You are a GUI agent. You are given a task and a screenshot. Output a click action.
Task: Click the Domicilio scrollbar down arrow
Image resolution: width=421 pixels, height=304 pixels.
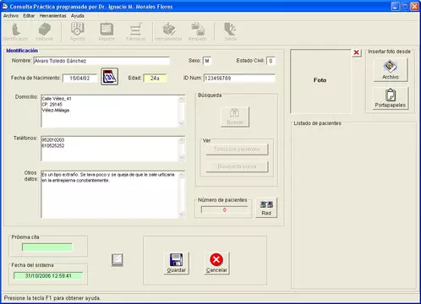click(182, 123)
